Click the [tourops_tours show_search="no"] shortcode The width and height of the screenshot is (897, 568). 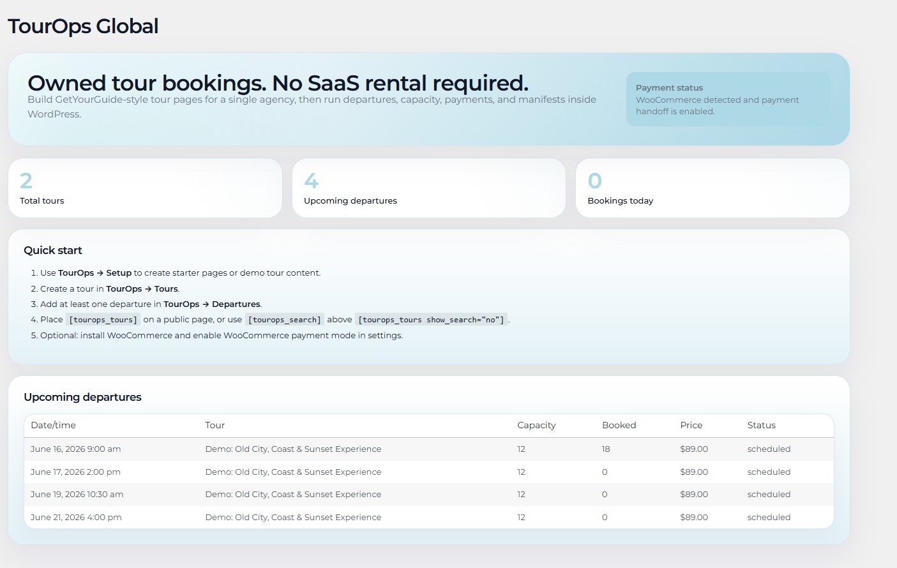(x=431, y=320)
